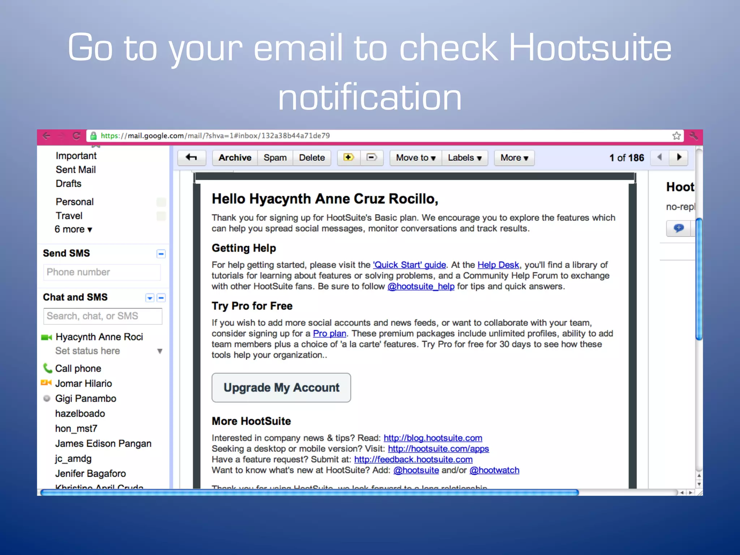Click video camera icon beside Hyacynth Anne Roci
The width and height of the screenshot is (740, 555).
(47, 337)
